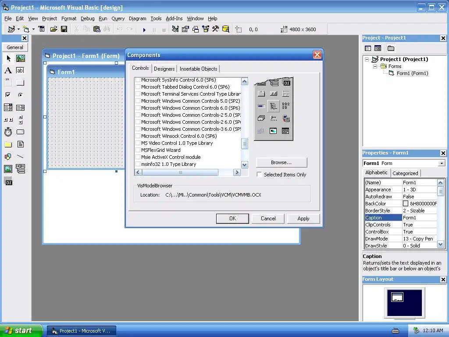Viewport: 449px width, 337px height.
Task: Check MS Video Control 1.0 Type Library
Action: click(x=138, y=143)
